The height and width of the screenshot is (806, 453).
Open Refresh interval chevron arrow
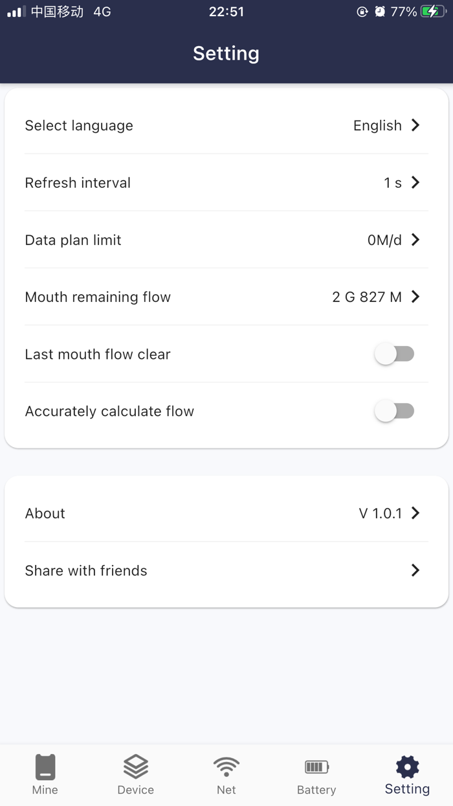tap(415, 183)
